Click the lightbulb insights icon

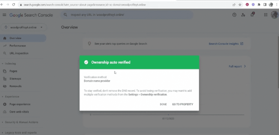(90, 44)
